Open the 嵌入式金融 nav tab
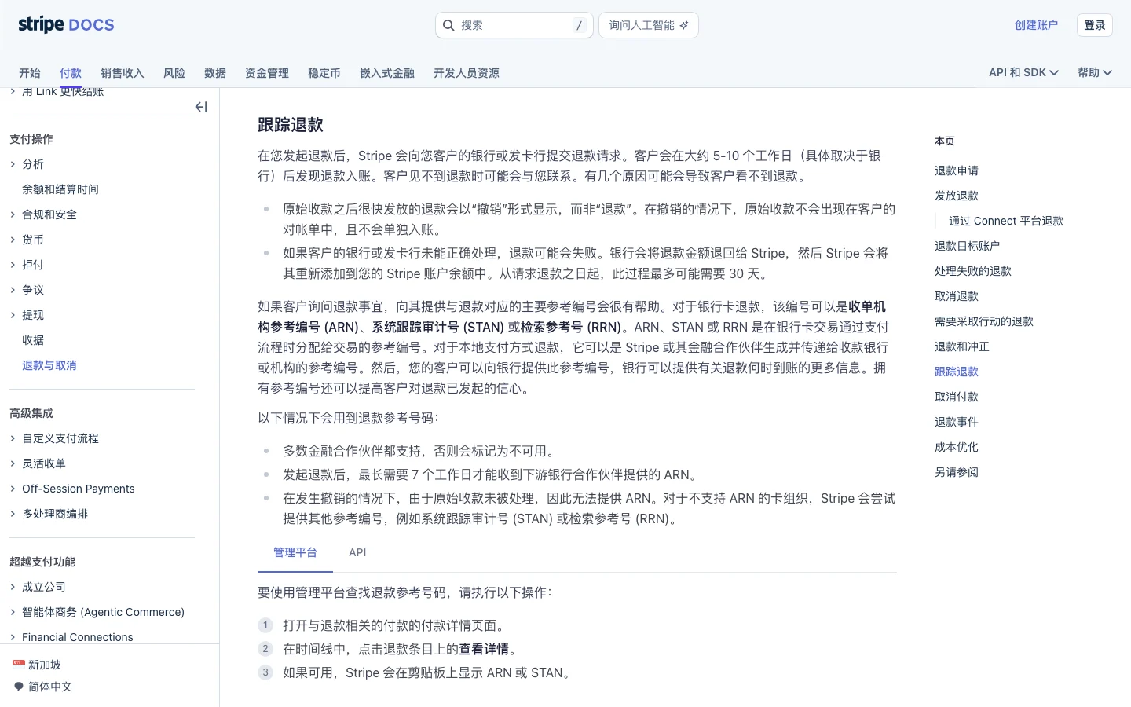1131x707 pixels. coord(387,73)
